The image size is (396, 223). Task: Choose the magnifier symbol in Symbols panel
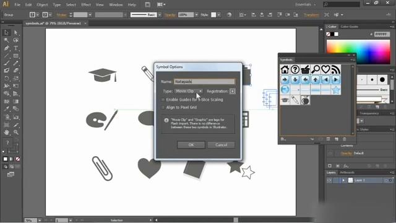(x=316, y=69)
